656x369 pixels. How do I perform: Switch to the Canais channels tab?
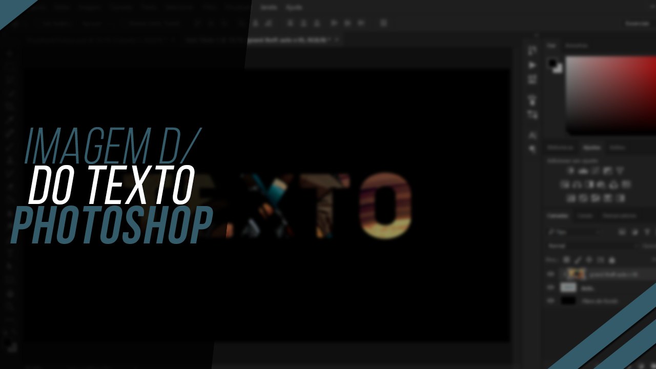tap(585, 216)
